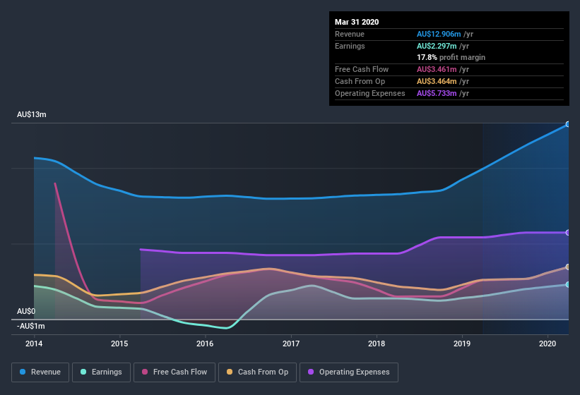Click the Mar 31 2020 tooltip header
The image size is (580, 395).
[x=357, y=22]
